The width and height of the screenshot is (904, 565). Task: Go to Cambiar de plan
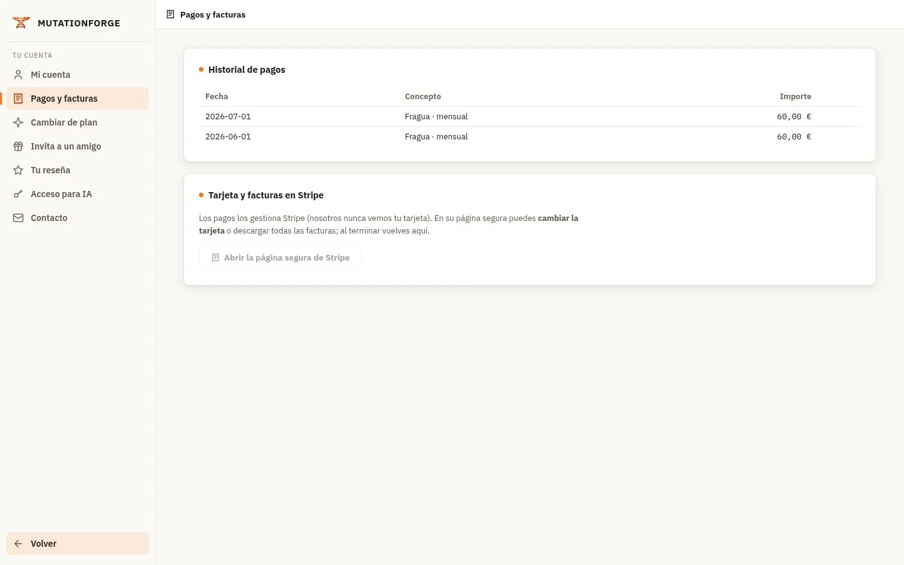(x=77, y=122)
